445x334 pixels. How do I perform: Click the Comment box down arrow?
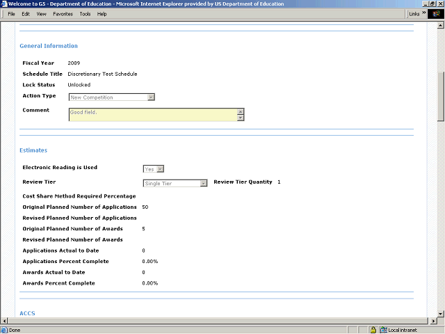coord(241,118)
